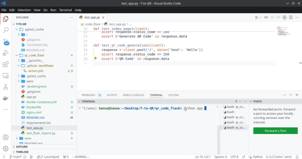Click the main* branch in status bar
The image size is (302, 159).
(x=16, y=157)
